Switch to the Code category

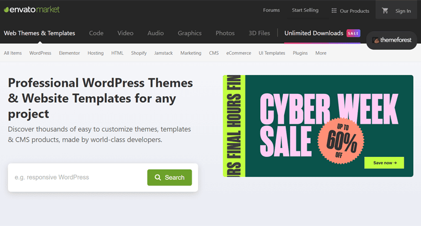pos(96,33)
